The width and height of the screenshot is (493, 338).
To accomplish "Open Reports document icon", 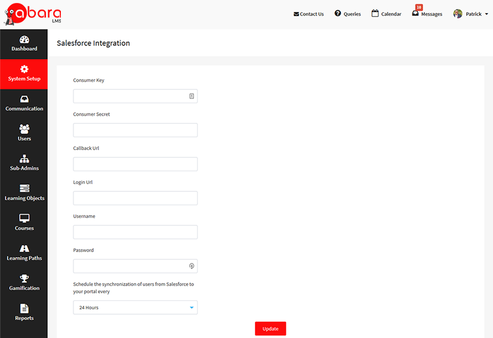I will click(24, 308).
